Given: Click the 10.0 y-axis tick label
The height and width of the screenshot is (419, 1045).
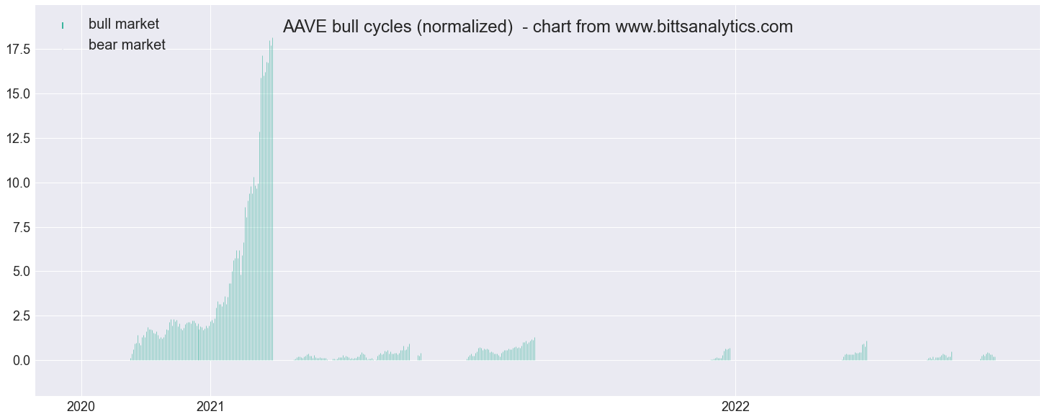Looking at the screenshot, I should (17, 183).
